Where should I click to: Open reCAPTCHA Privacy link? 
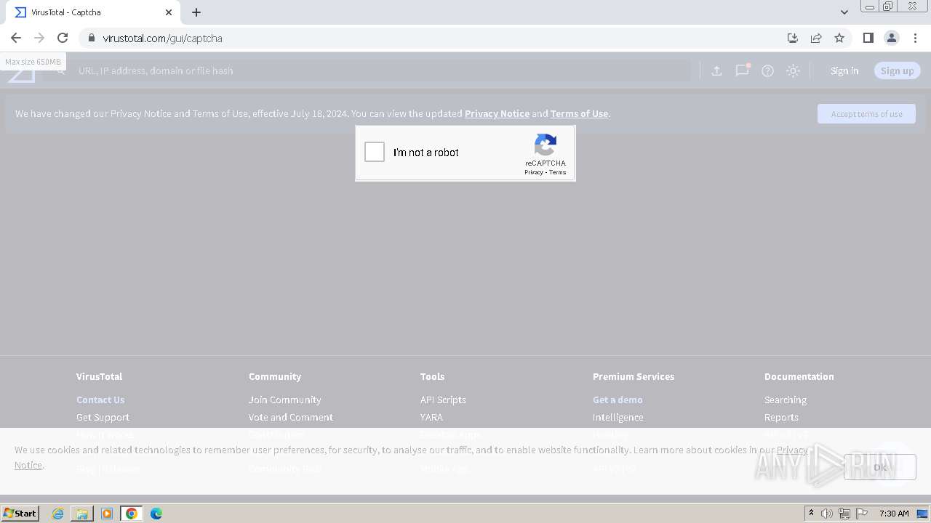click(x=534, y=172)
